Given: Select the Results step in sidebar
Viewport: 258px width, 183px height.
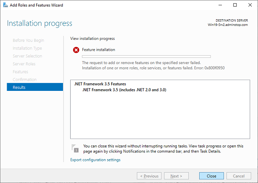Looking at the screenshot, I should tap(19, 88).
